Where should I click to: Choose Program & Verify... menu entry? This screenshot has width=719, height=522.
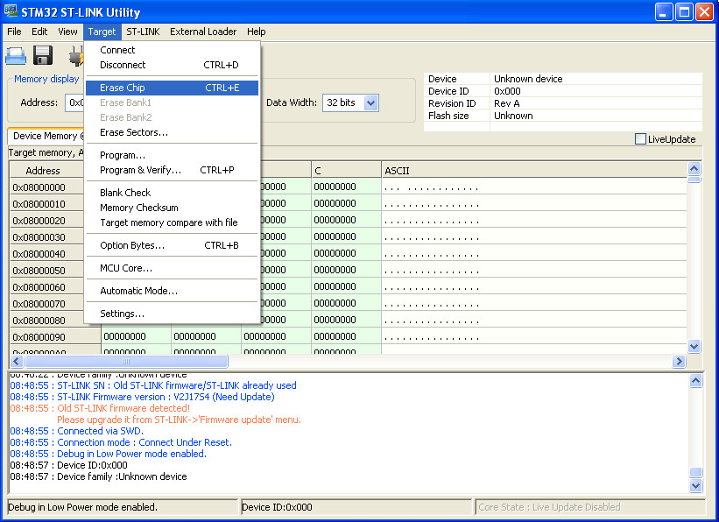pos(172,170)
